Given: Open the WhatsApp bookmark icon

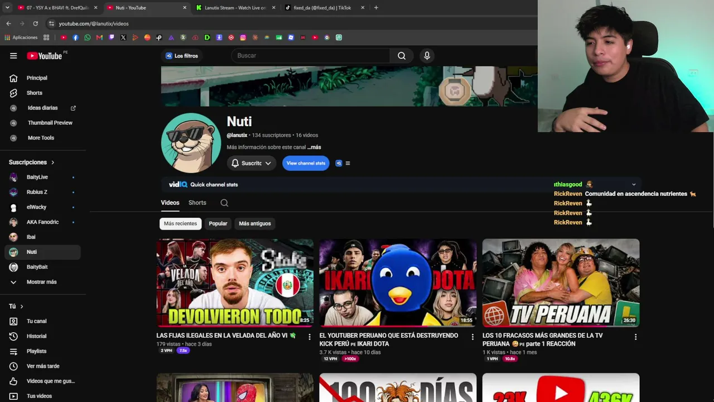Looking at the screenshot, I should point(88,37).
